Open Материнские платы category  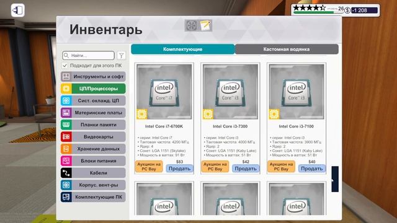pos(93,113)
